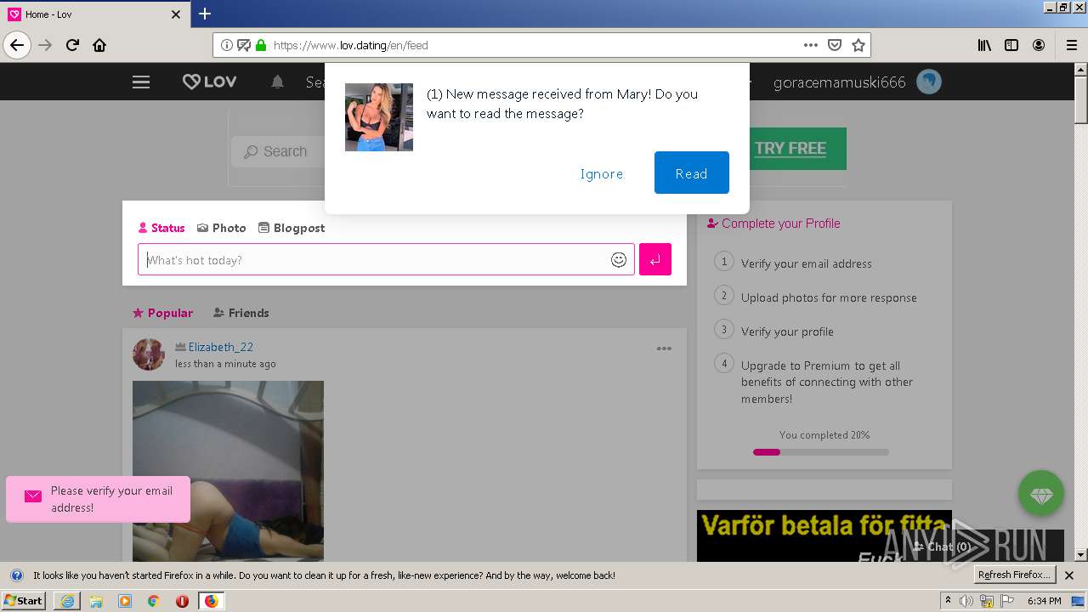Open the page actions three-dot menu
The width and height of the screenshot is (1088, 612).
pos(811,45)
